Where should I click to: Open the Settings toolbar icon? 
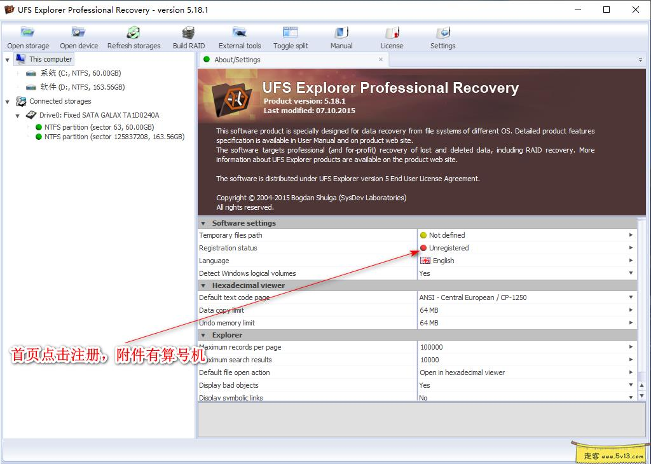tap(442, 35)
